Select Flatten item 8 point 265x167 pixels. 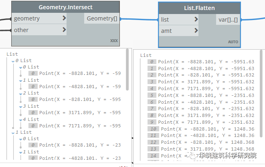206,115
